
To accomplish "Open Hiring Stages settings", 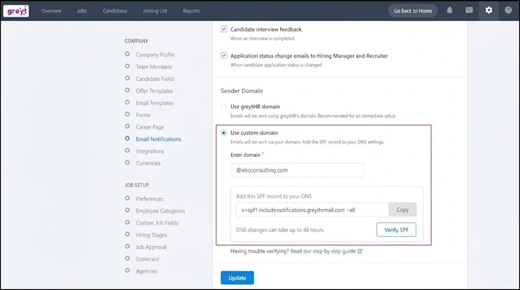I will point(152,235).
